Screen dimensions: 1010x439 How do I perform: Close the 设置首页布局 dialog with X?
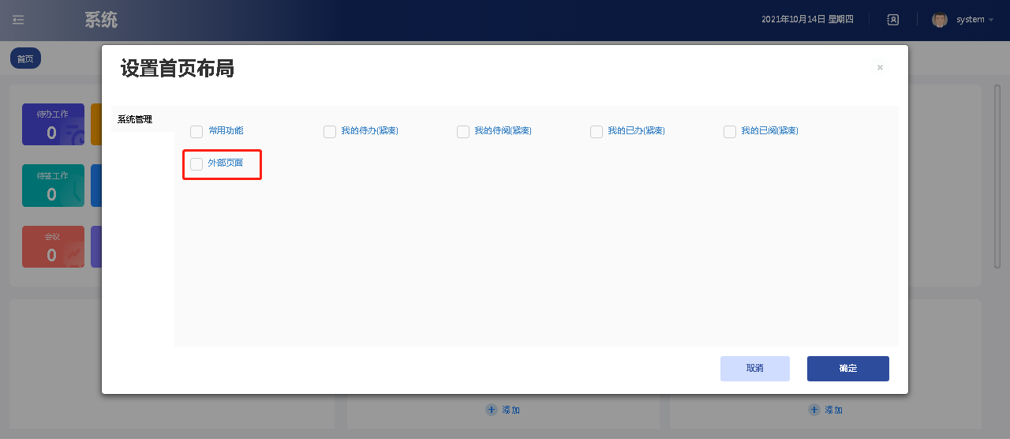(880, 68)
